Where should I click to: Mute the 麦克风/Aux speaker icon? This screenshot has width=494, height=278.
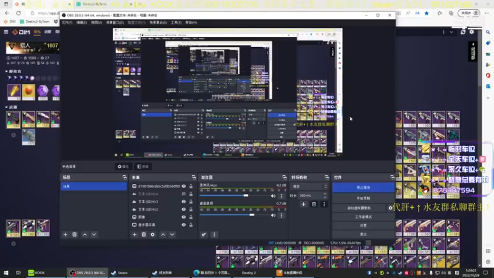(x=273, y=196)
